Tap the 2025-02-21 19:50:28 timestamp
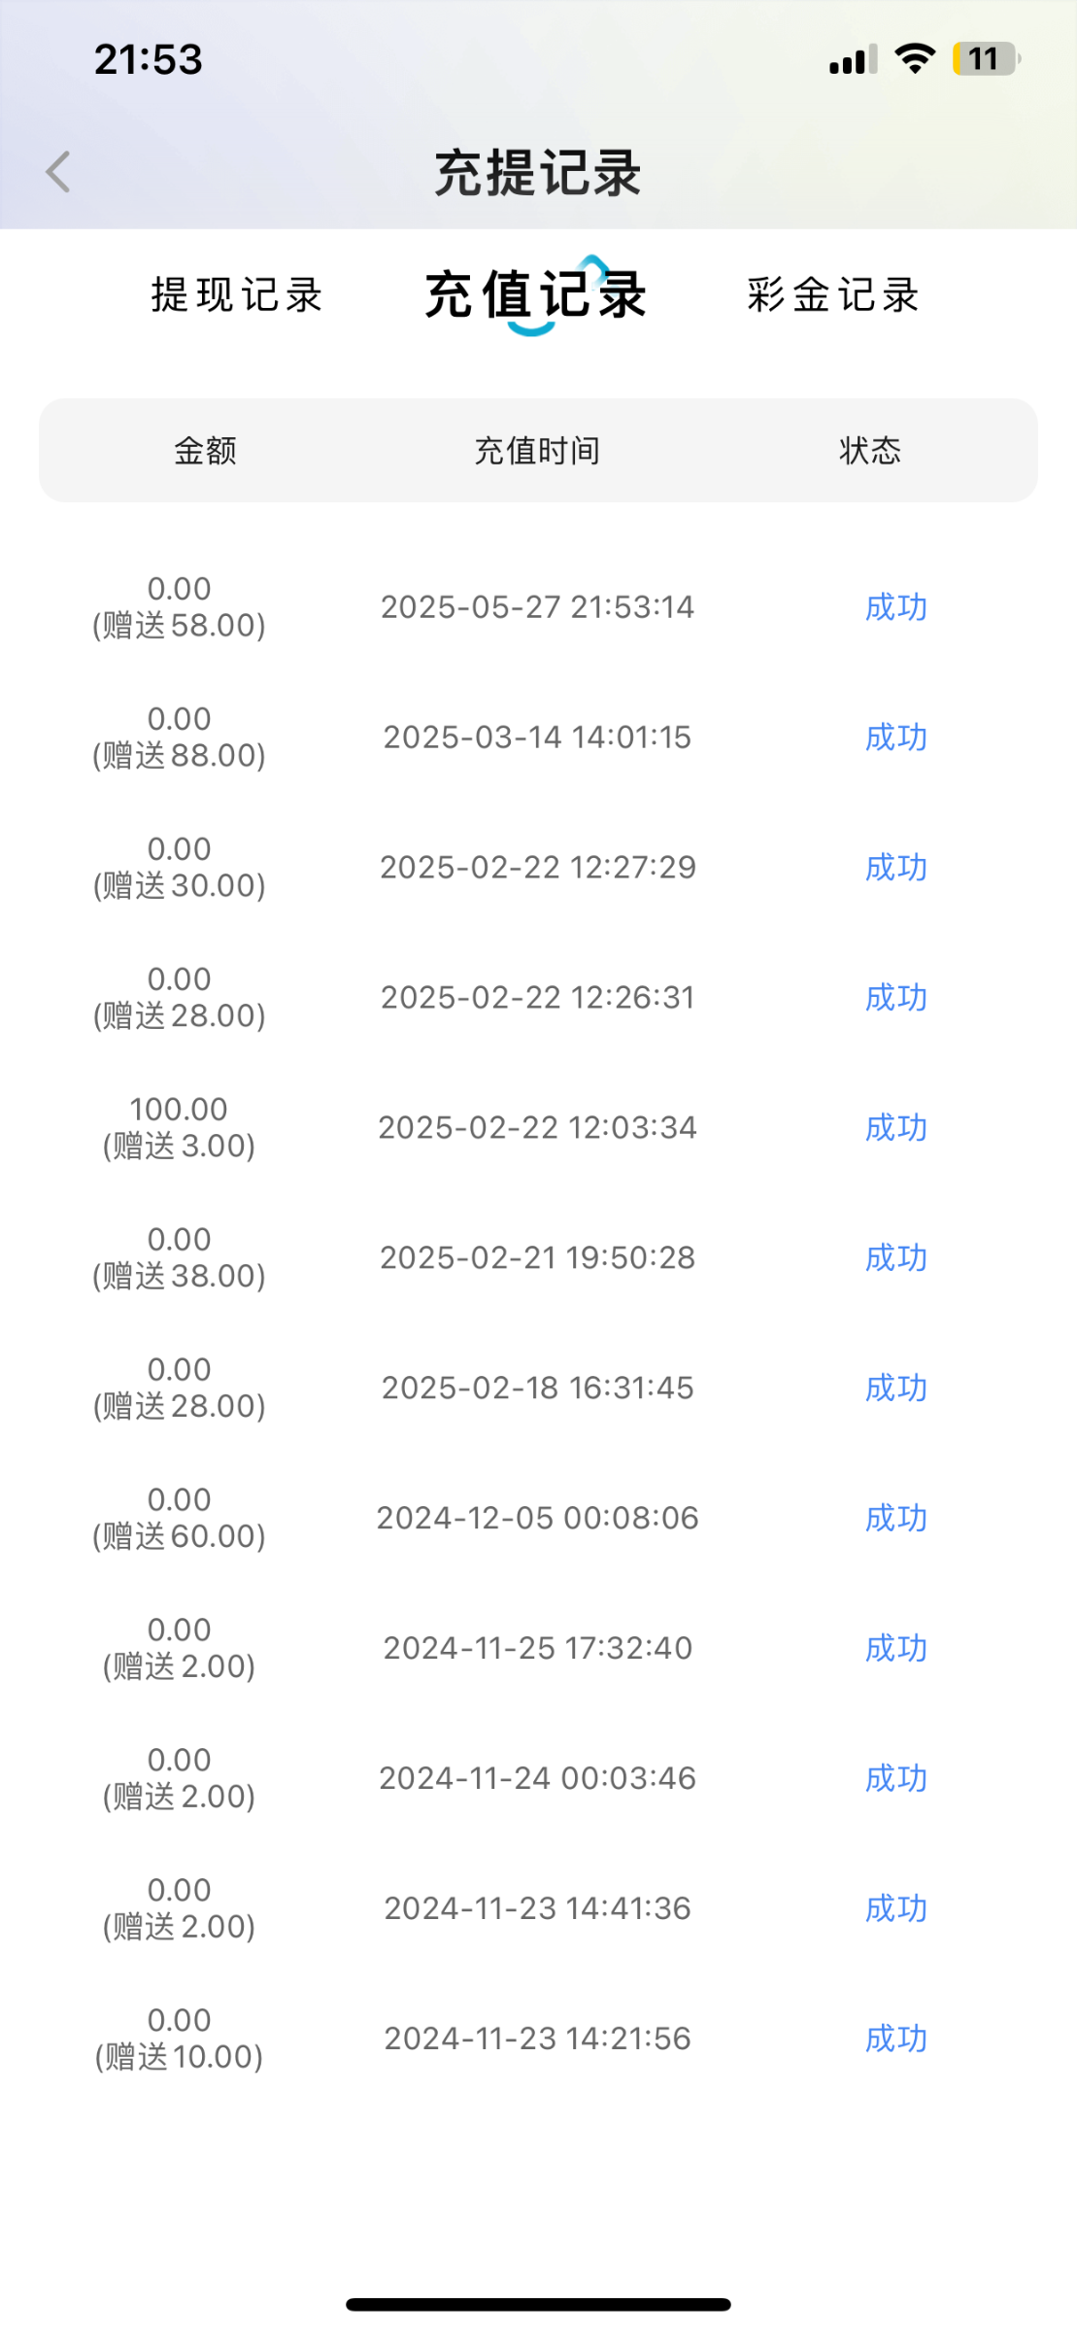 pyautogui.click(x=537, y=1258)
